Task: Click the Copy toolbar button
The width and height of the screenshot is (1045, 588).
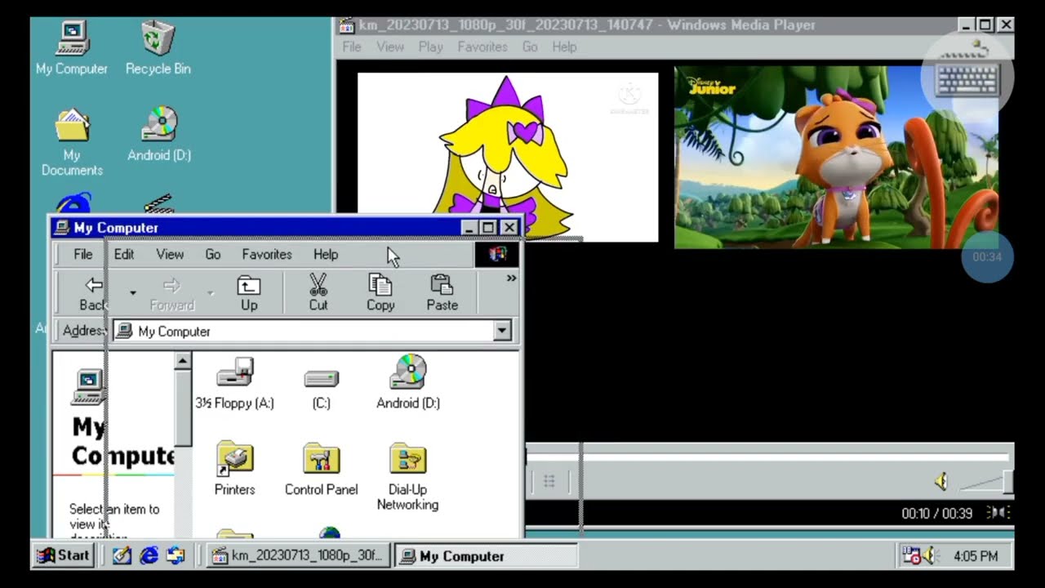Action: point(380,293)
